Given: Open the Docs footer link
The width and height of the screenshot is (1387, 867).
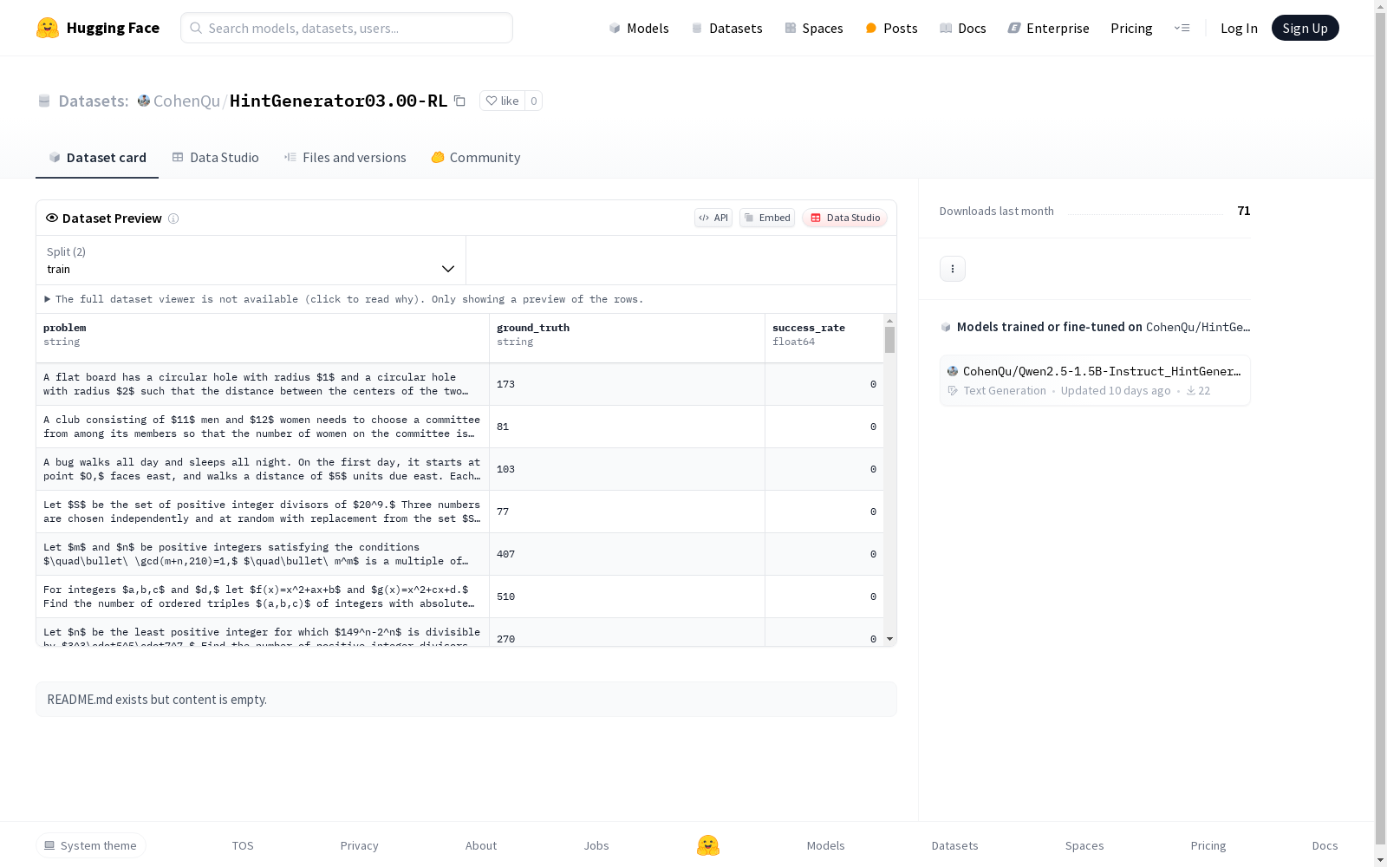Looking at the screenshot, I should coord(1325,845).
